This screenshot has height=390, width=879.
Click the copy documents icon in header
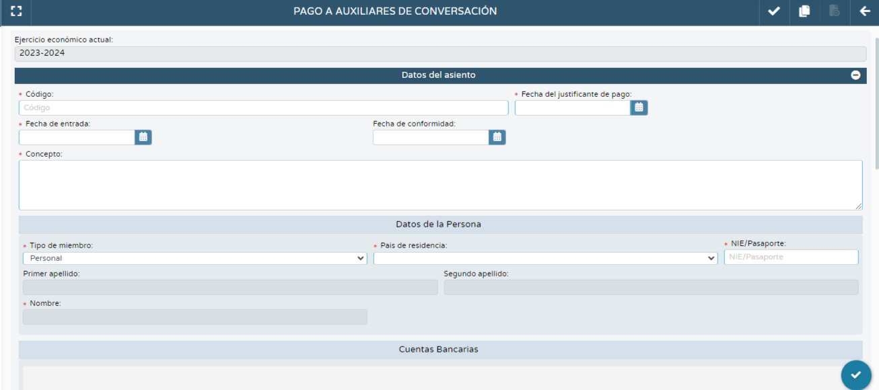click(x=804, y=11)
